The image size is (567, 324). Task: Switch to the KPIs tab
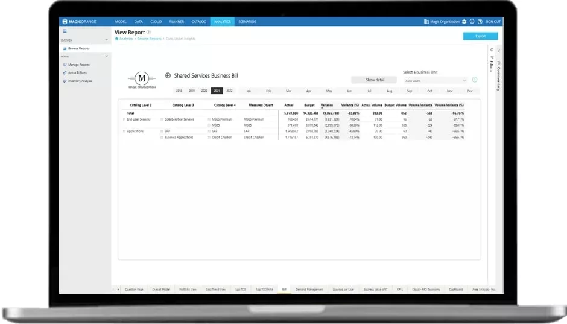(x=399, y=290)
